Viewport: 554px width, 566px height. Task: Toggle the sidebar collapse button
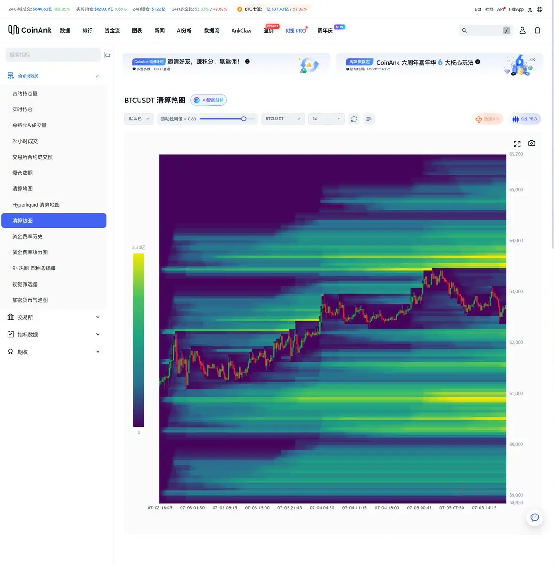click(x=107, y=55)
